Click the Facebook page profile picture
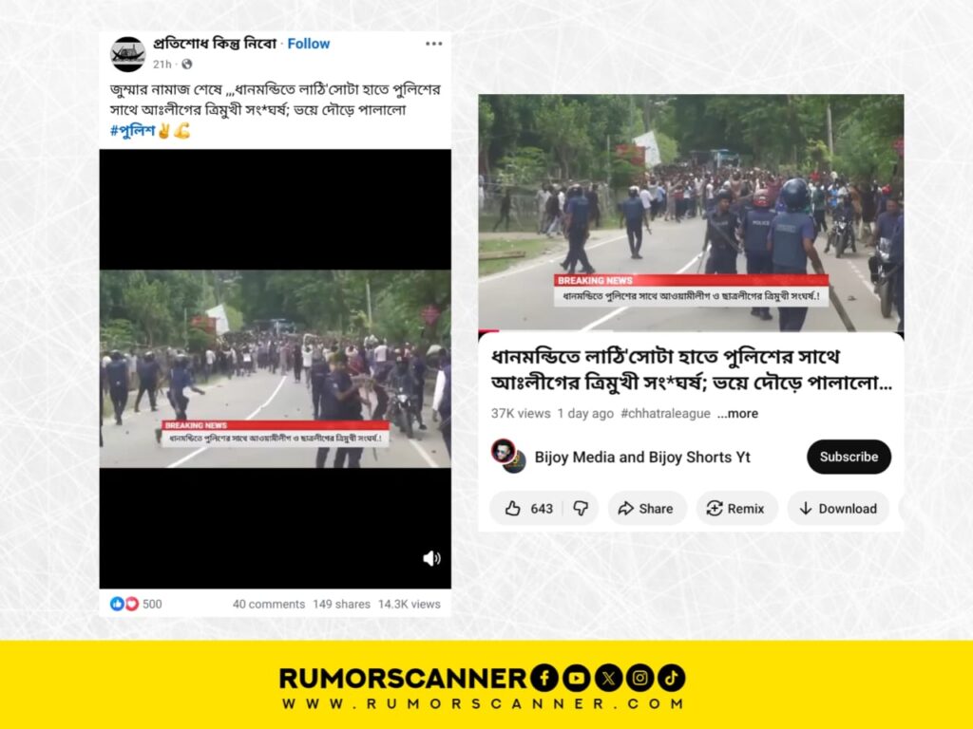This screenshot has width=973, height=729. click(128, 54)
